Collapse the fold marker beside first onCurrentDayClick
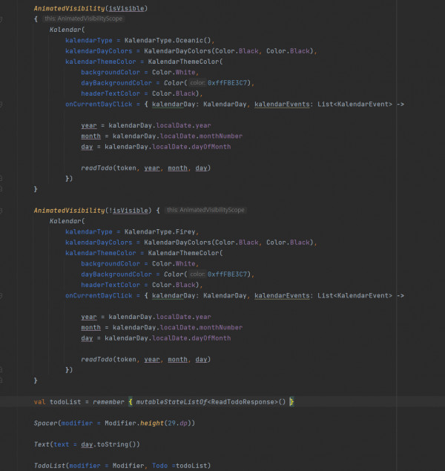This screenshot has width=445, height=471. pos(1,105)
